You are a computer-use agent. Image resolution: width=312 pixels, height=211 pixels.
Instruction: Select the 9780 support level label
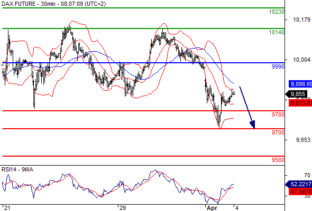click(x=278, y=114)
